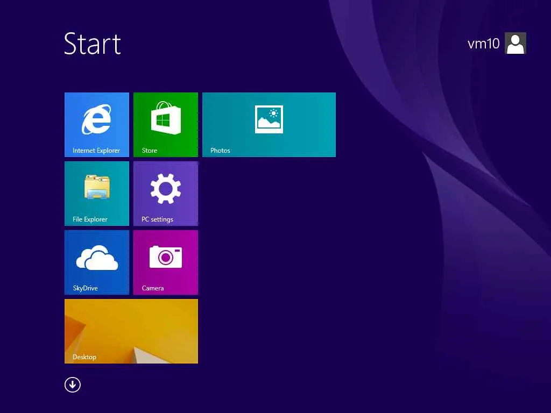
Task: Click the user account avatar picture
Action: point(515,43)
